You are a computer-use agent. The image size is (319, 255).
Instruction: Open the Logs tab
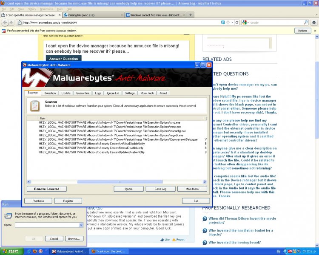pyautogui.click(x=98, y=93)
